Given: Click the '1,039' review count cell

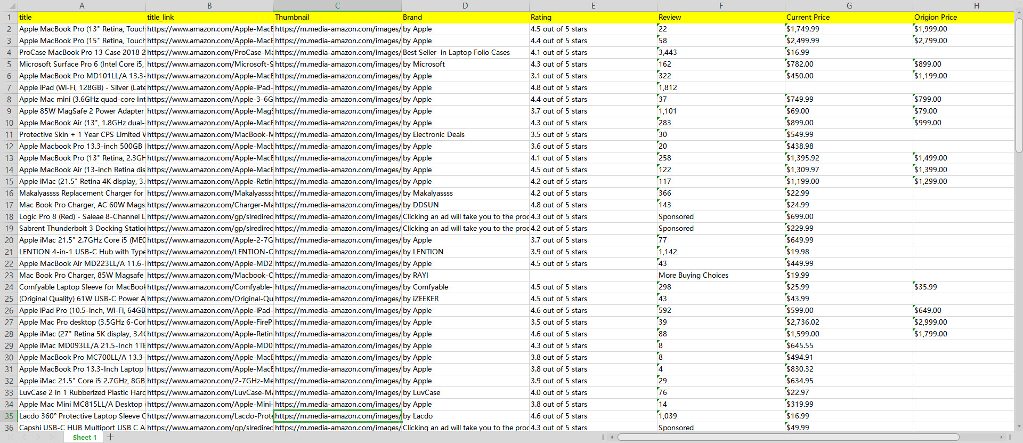Looking at the screenshot, I should tap(721, 416).
